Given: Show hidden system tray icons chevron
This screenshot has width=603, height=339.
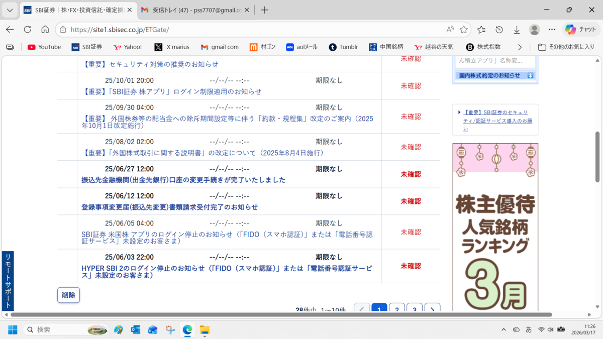Looking at the screenshot, I should pyautogui.click(x=504, y=329).
